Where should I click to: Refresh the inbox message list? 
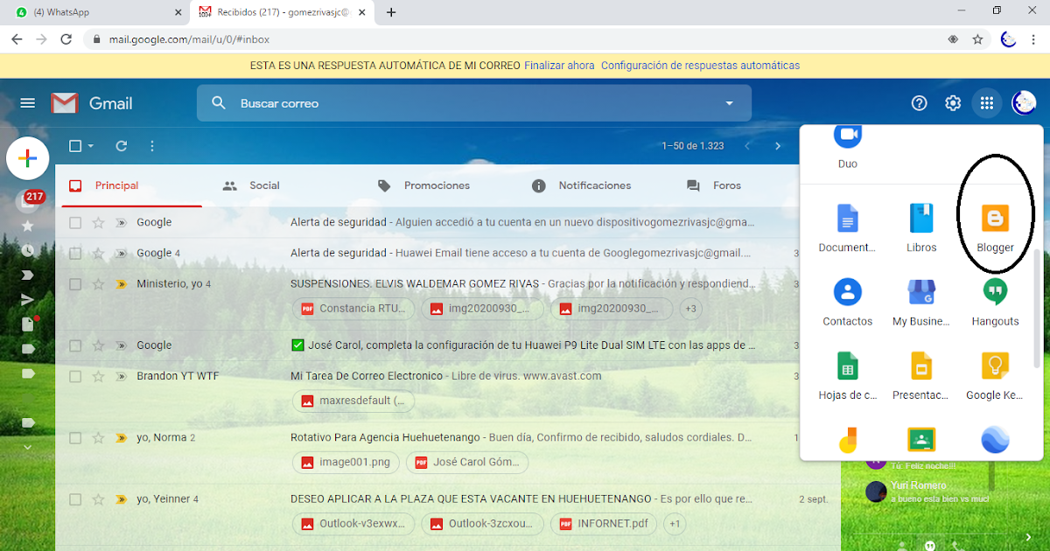click(122, 146)
